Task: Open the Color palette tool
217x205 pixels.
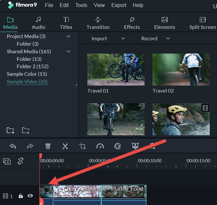Action: click(x=118, y=146)
